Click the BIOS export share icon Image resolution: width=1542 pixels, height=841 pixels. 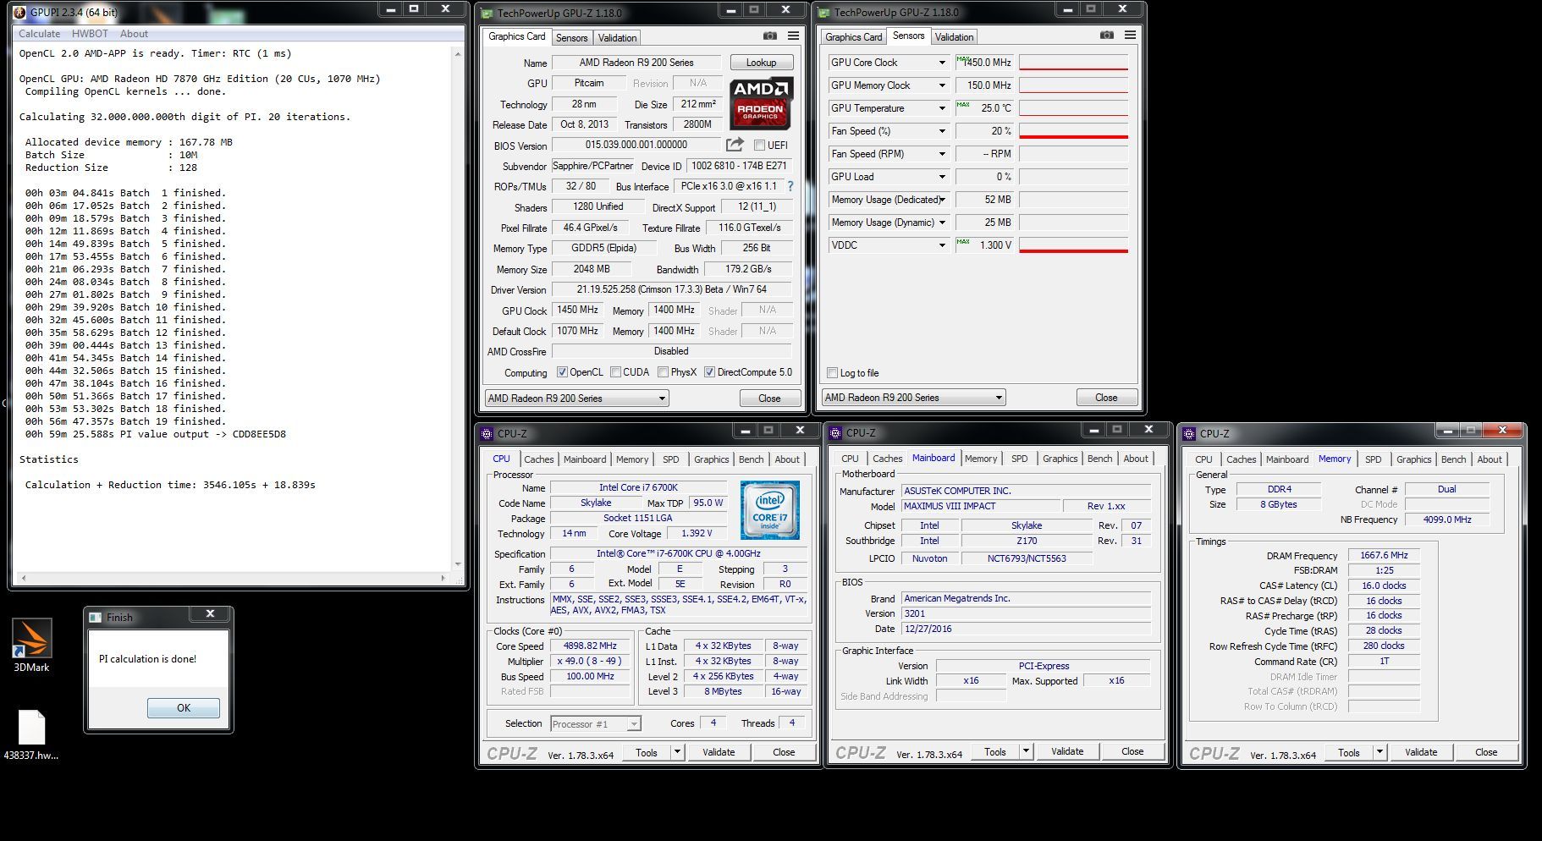tap(735, 145)
